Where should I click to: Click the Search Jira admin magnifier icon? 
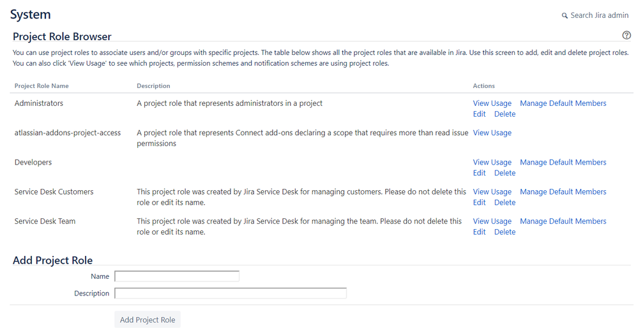click(x=565, y=16)
